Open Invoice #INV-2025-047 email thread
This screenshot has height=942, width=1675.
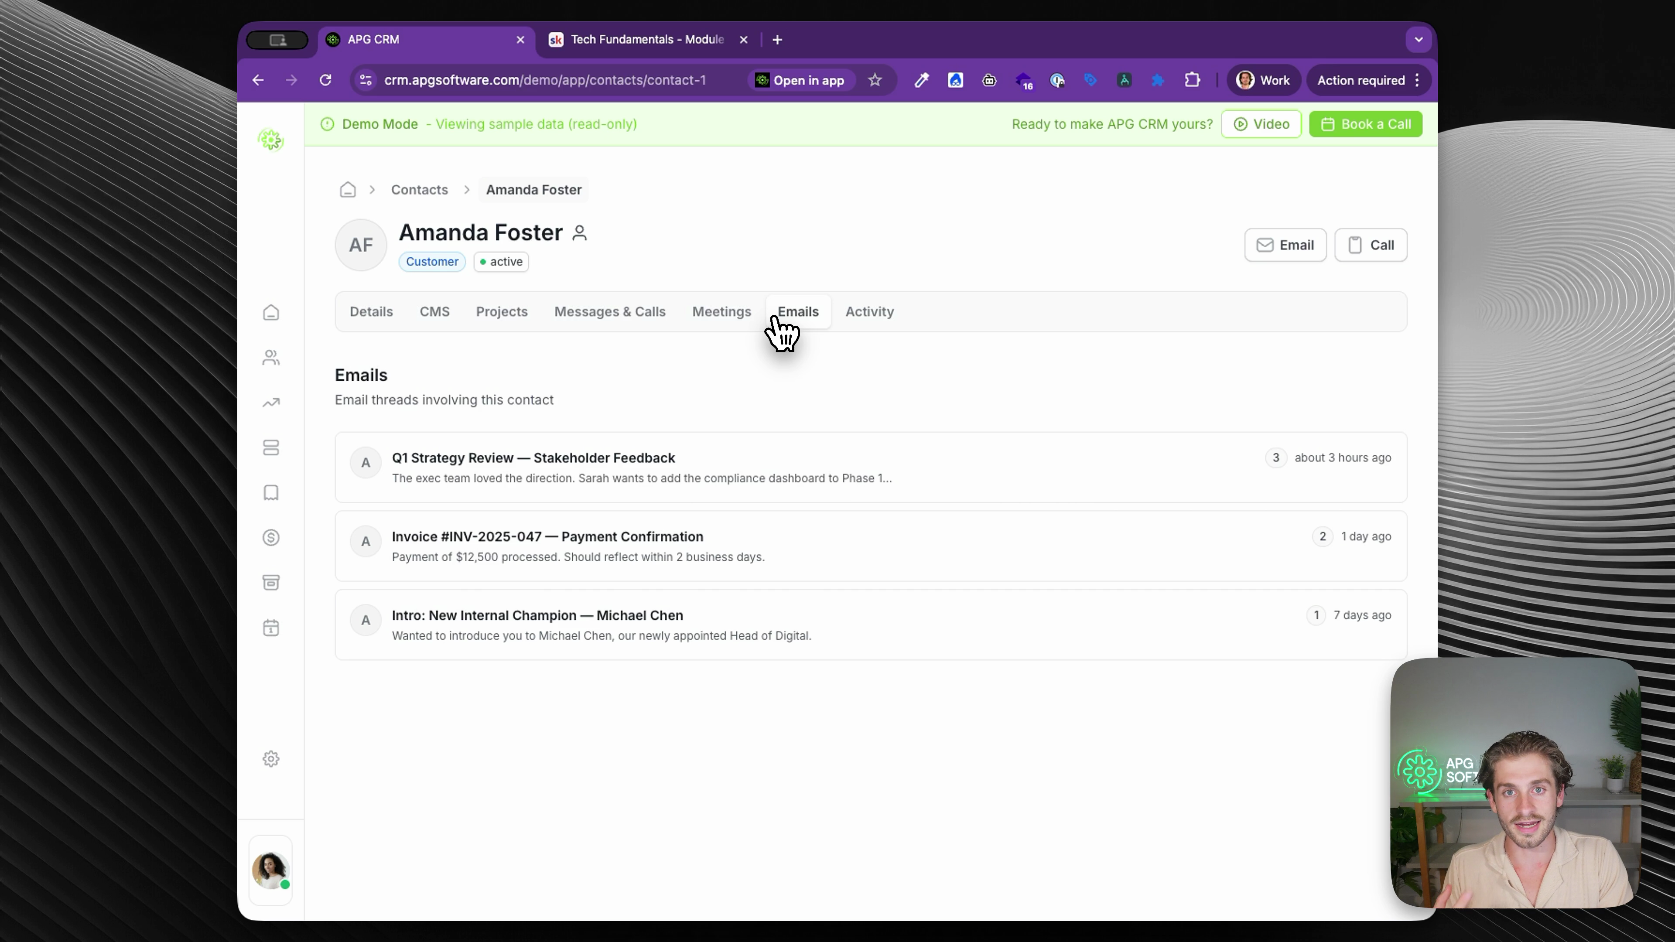pos(871,546)
